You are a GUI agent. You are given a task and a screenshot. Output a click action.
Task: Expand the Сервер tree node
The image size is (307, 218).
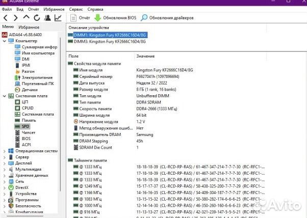click(x=4, y=157)
